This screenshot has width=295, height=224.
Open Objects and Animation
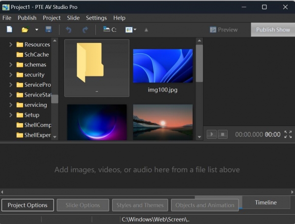[x=205, y=205]
